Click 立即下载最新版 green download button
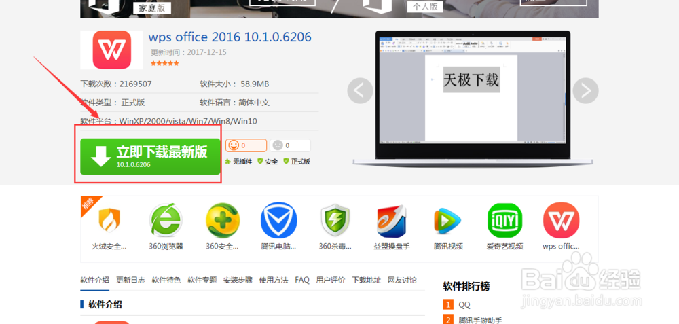This screenshot has width=679, height=324. tap(150, 156)
